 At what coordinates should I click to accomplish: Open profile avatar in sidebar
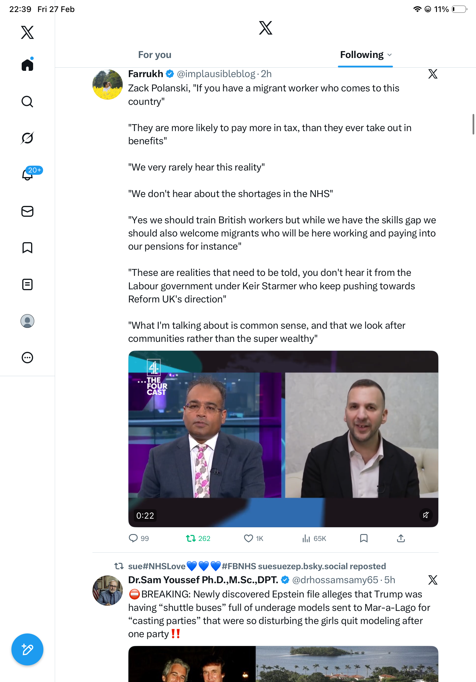tap(27, 321)
